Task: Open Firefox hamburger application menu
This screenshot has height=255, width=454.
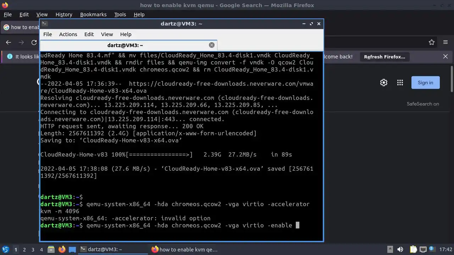Action: [x=445, y=42]
